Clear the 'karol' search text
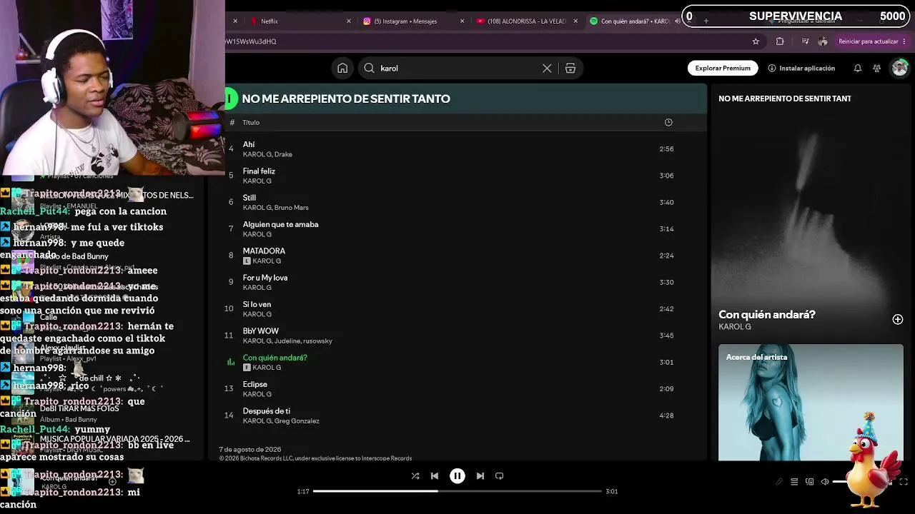Screen dimensions: 915x514 [547, 68]
